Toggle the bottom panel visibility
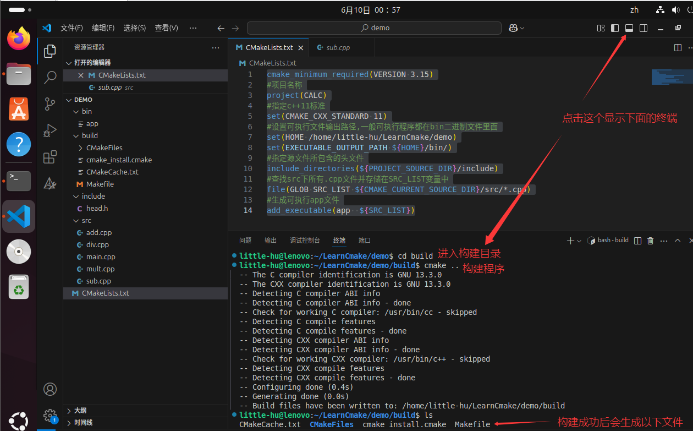The height and width of the screenshot is (431, 693). [629, 28]
